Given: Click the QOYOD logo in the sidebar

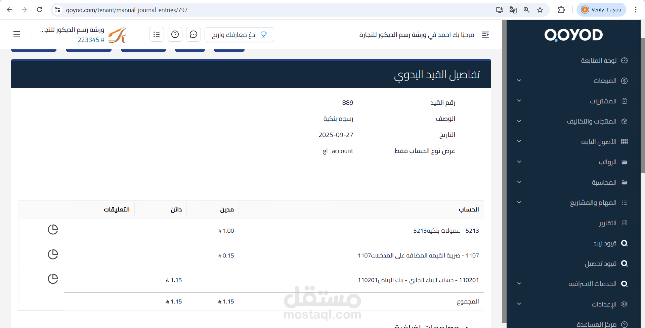Looking at the screenshot, I should (x=574, y=35).
